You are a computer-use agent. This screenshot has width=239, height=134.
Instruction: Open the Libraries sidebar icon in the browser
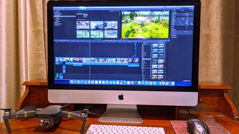pyautogui.click(x=55, y=11)
